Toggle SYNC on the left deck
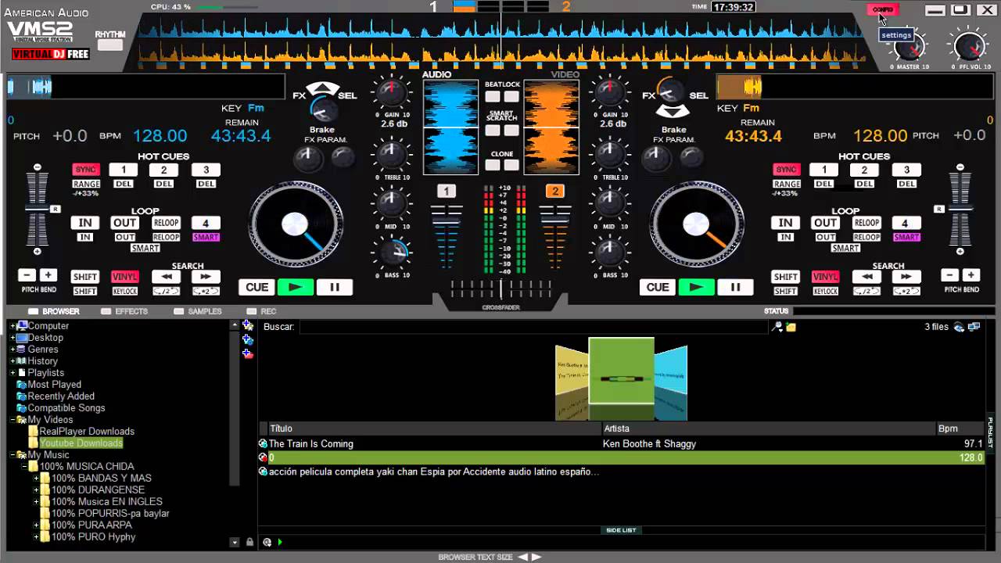The image size is (1001, 563). tap(86, 170)
